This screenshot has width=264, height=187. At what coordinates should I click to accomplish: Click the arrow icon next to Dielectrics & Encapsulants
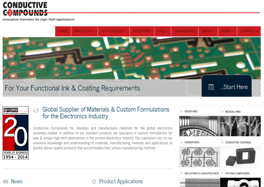[182, 173]
